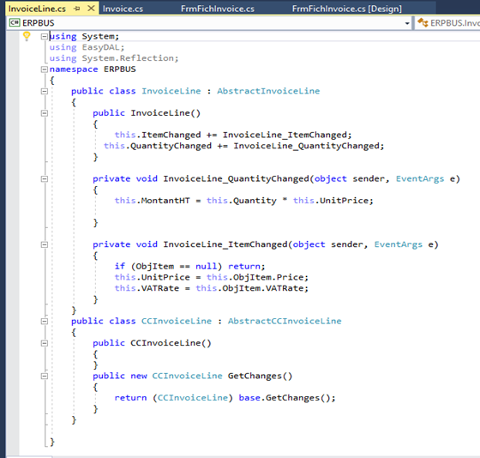Collapse the namespace ERPBUS block

click(45, 69)
